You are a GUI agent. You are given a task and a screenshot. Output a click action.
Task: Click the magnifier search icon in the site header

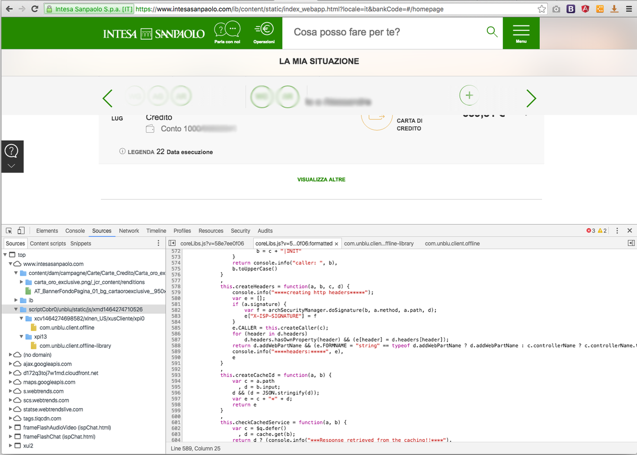(x=492, y=32)
